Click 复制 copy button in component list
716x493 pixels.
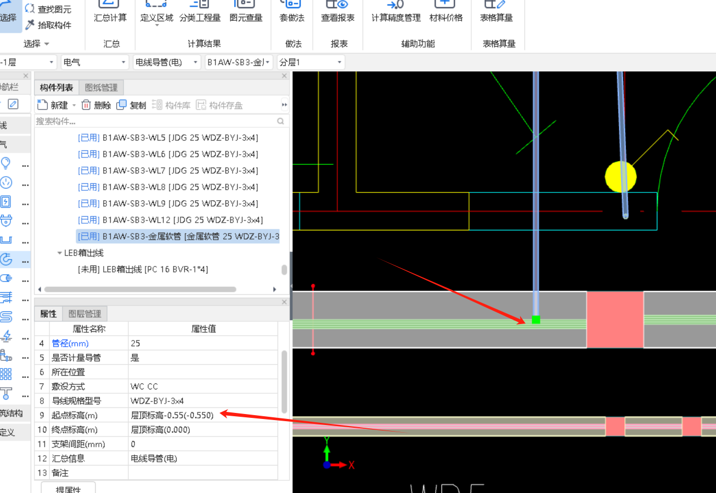[x=132, y=105]
